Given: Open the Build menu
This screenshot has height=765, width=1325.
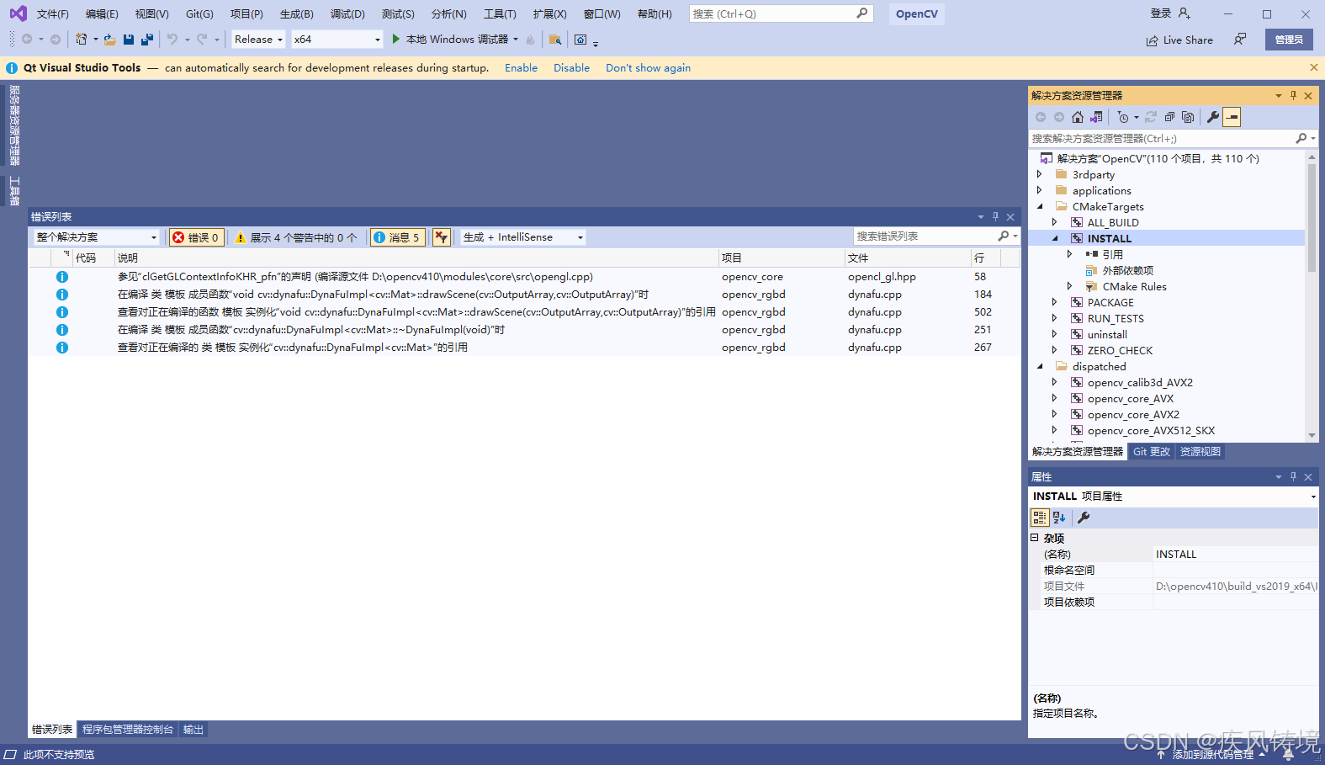Looking at the screenshot, I should click(x=297, y=13).
